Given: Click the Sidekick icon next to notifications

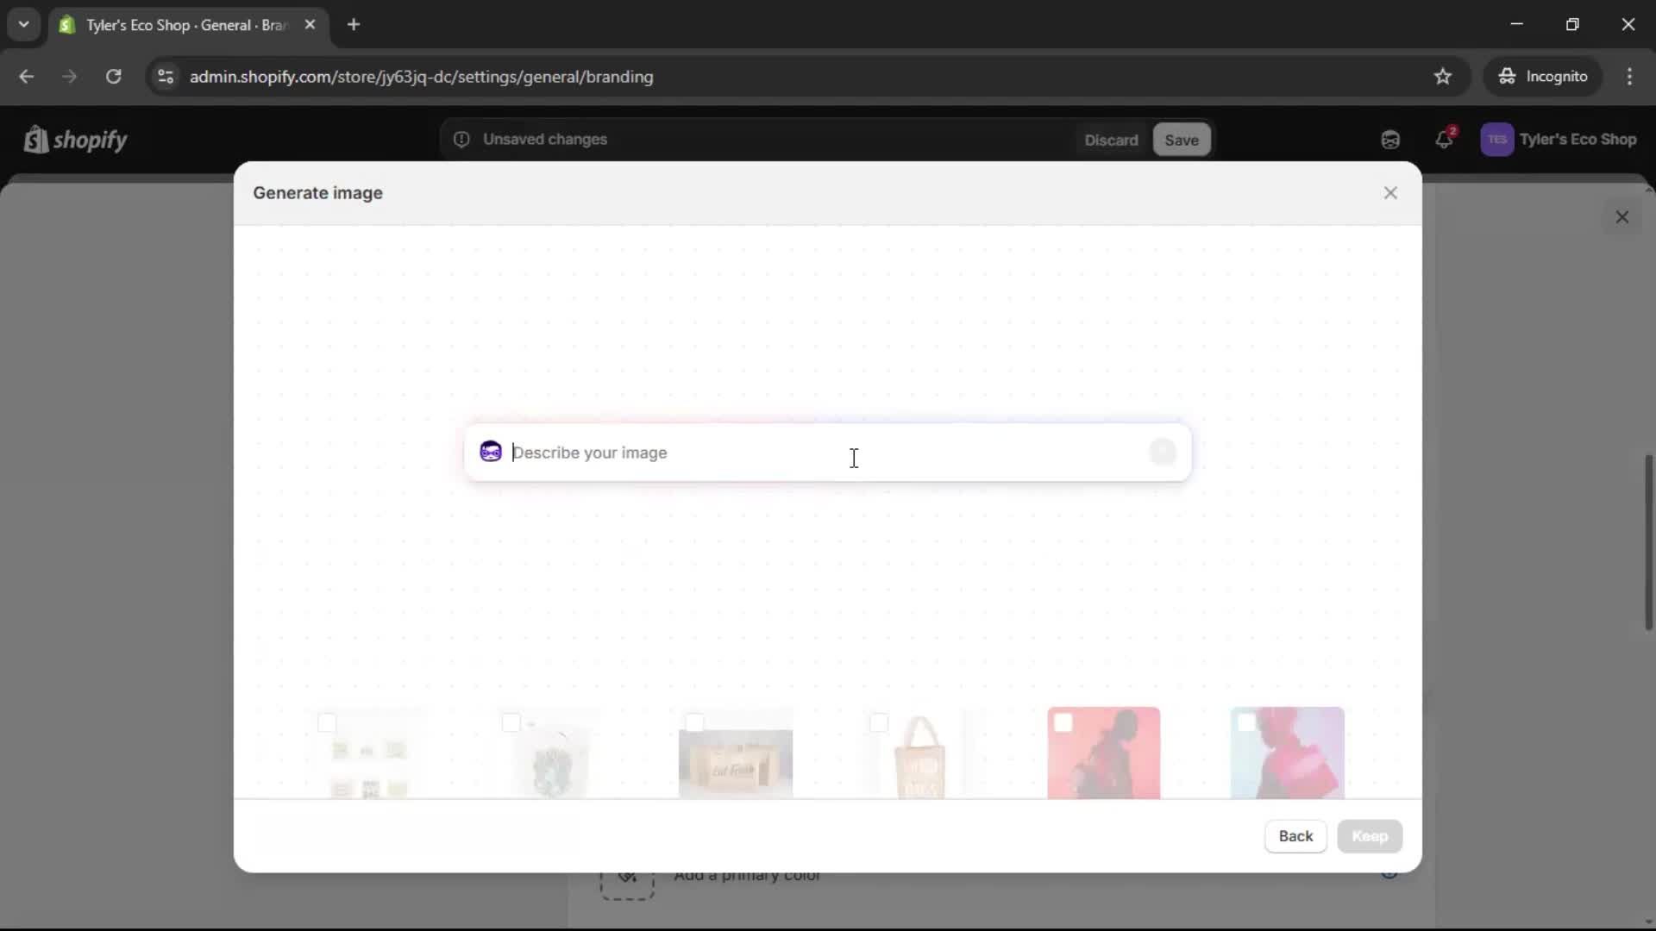Looking at the screenshot, I should 1390,139.
